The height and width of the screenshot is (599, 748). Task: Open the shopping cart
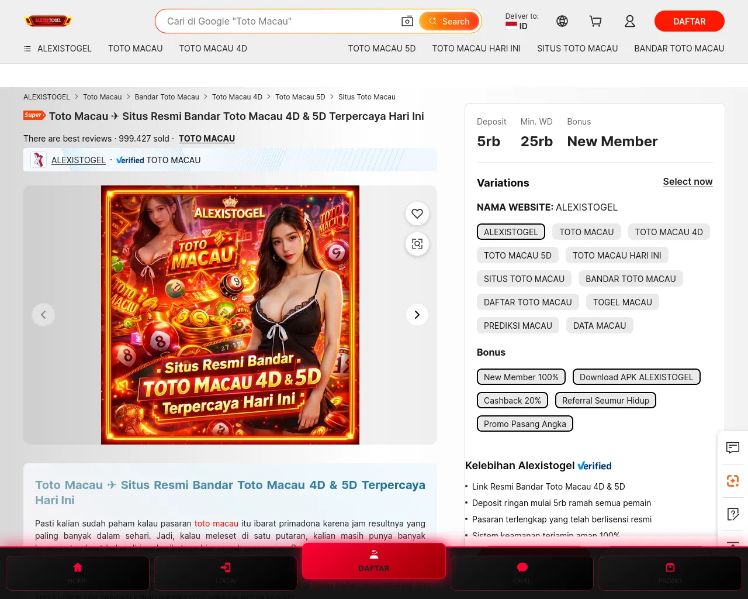click(595, 21)
